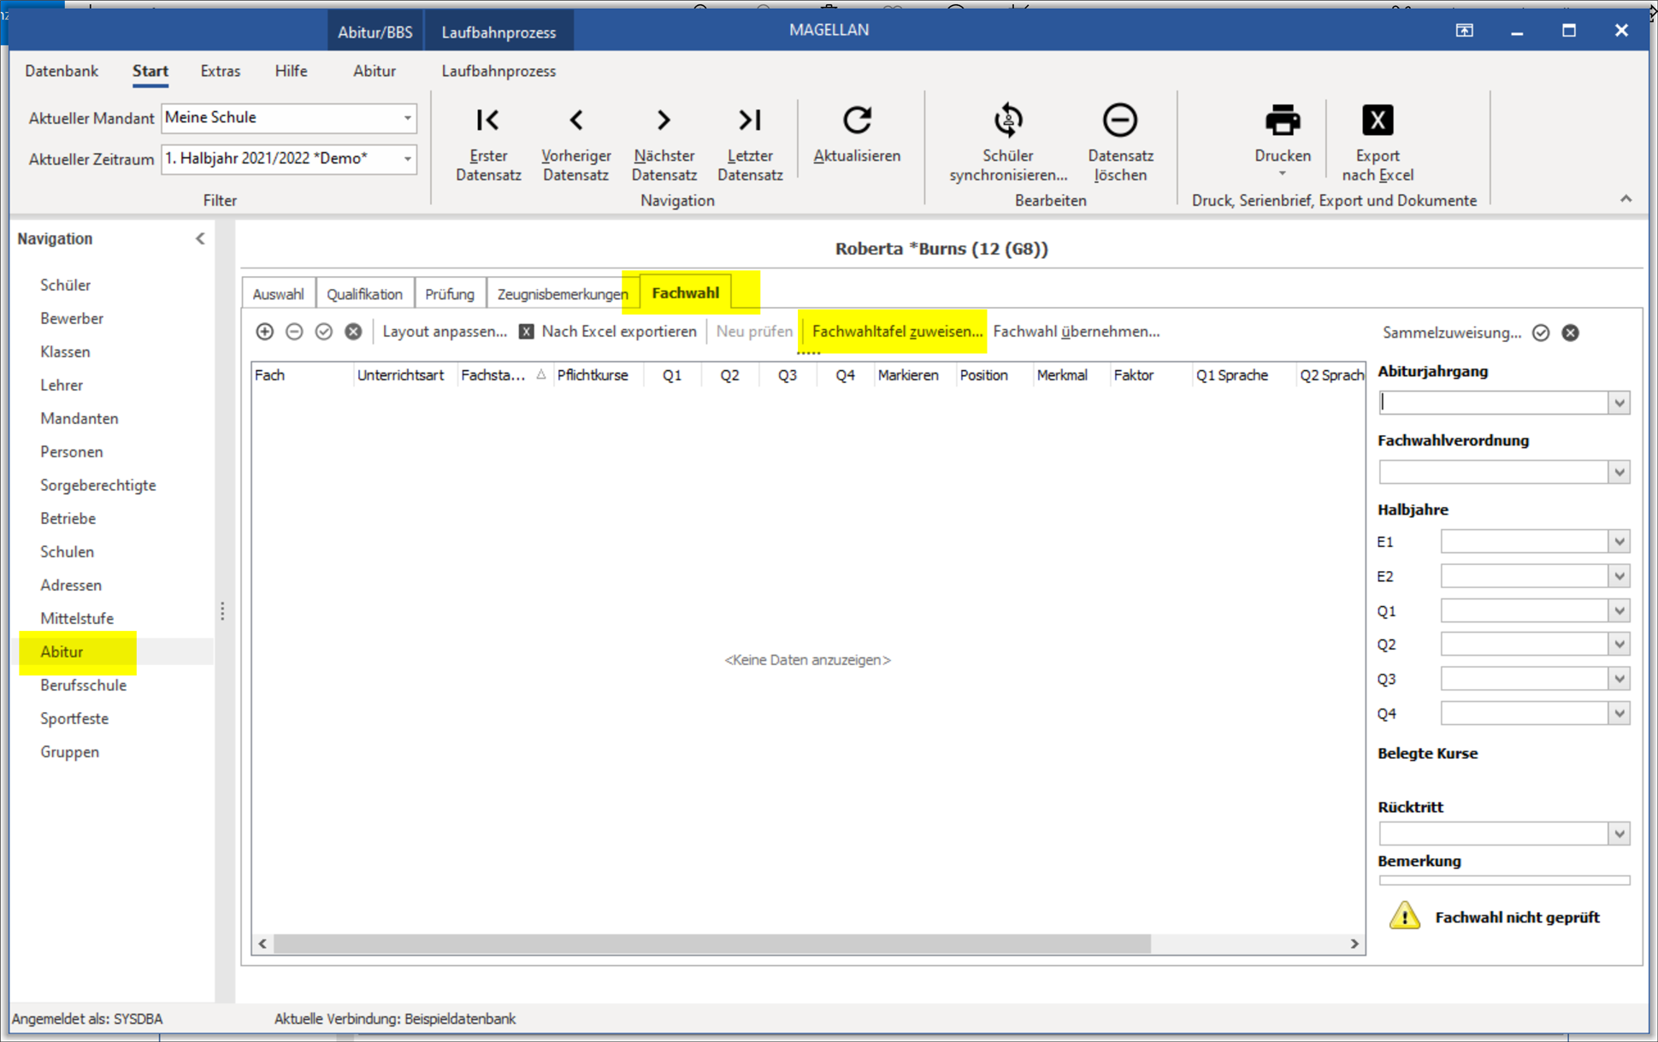Switch to the Abitur ribbon tab

click(375, 71)
